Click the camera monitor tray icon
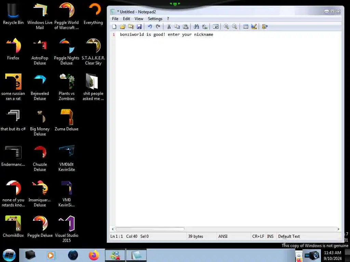This screenshot has width=350, height=262. point(312,255)
